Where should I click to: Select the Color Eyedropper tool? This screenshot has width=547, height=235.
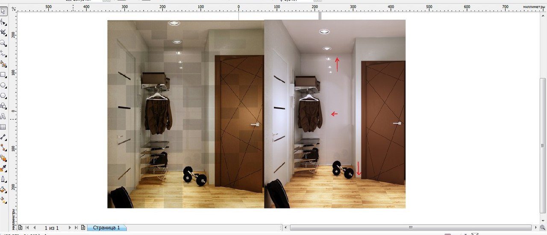point(3,168)
